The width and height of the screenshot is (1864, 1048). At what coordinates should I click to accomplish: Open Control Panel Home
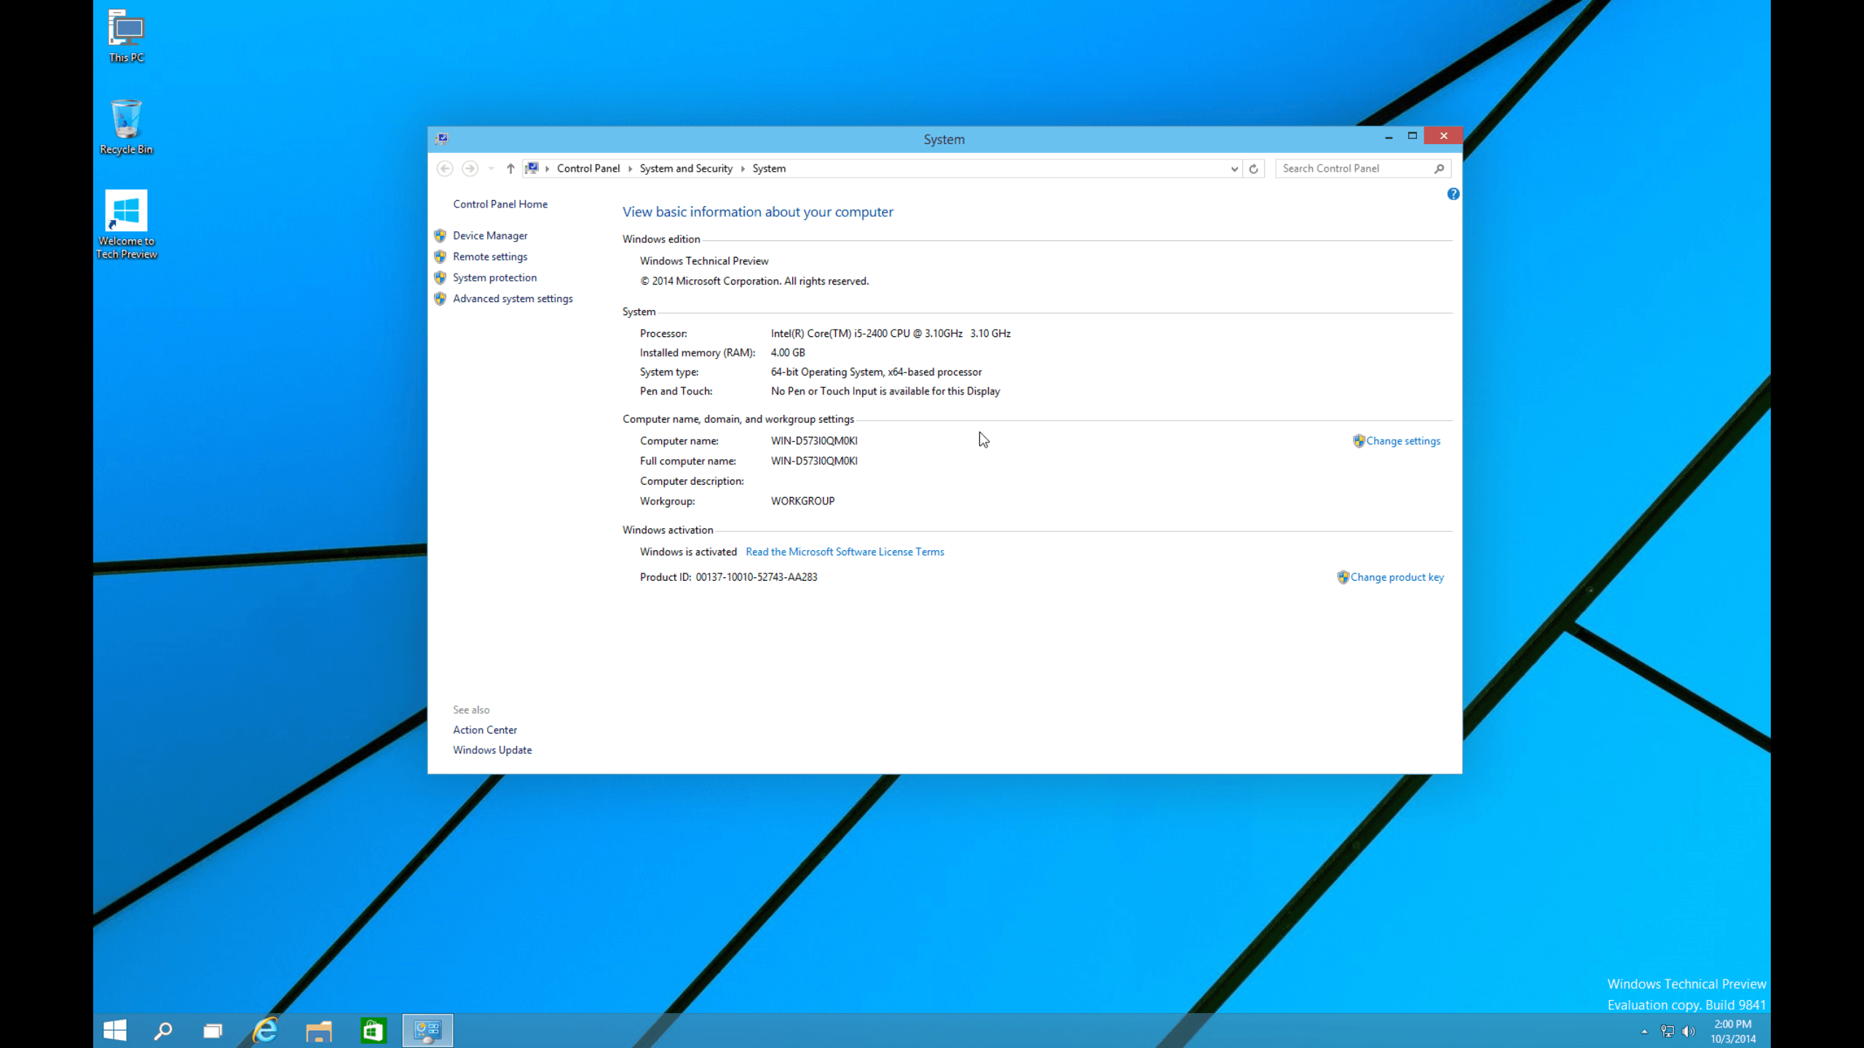(500, 204)
